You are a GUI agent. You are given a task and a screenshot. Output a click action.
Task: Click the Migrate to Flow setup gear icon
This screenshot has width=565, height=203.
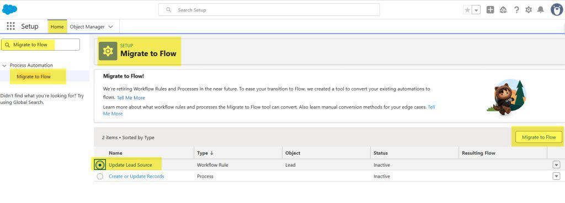point(108,51)
